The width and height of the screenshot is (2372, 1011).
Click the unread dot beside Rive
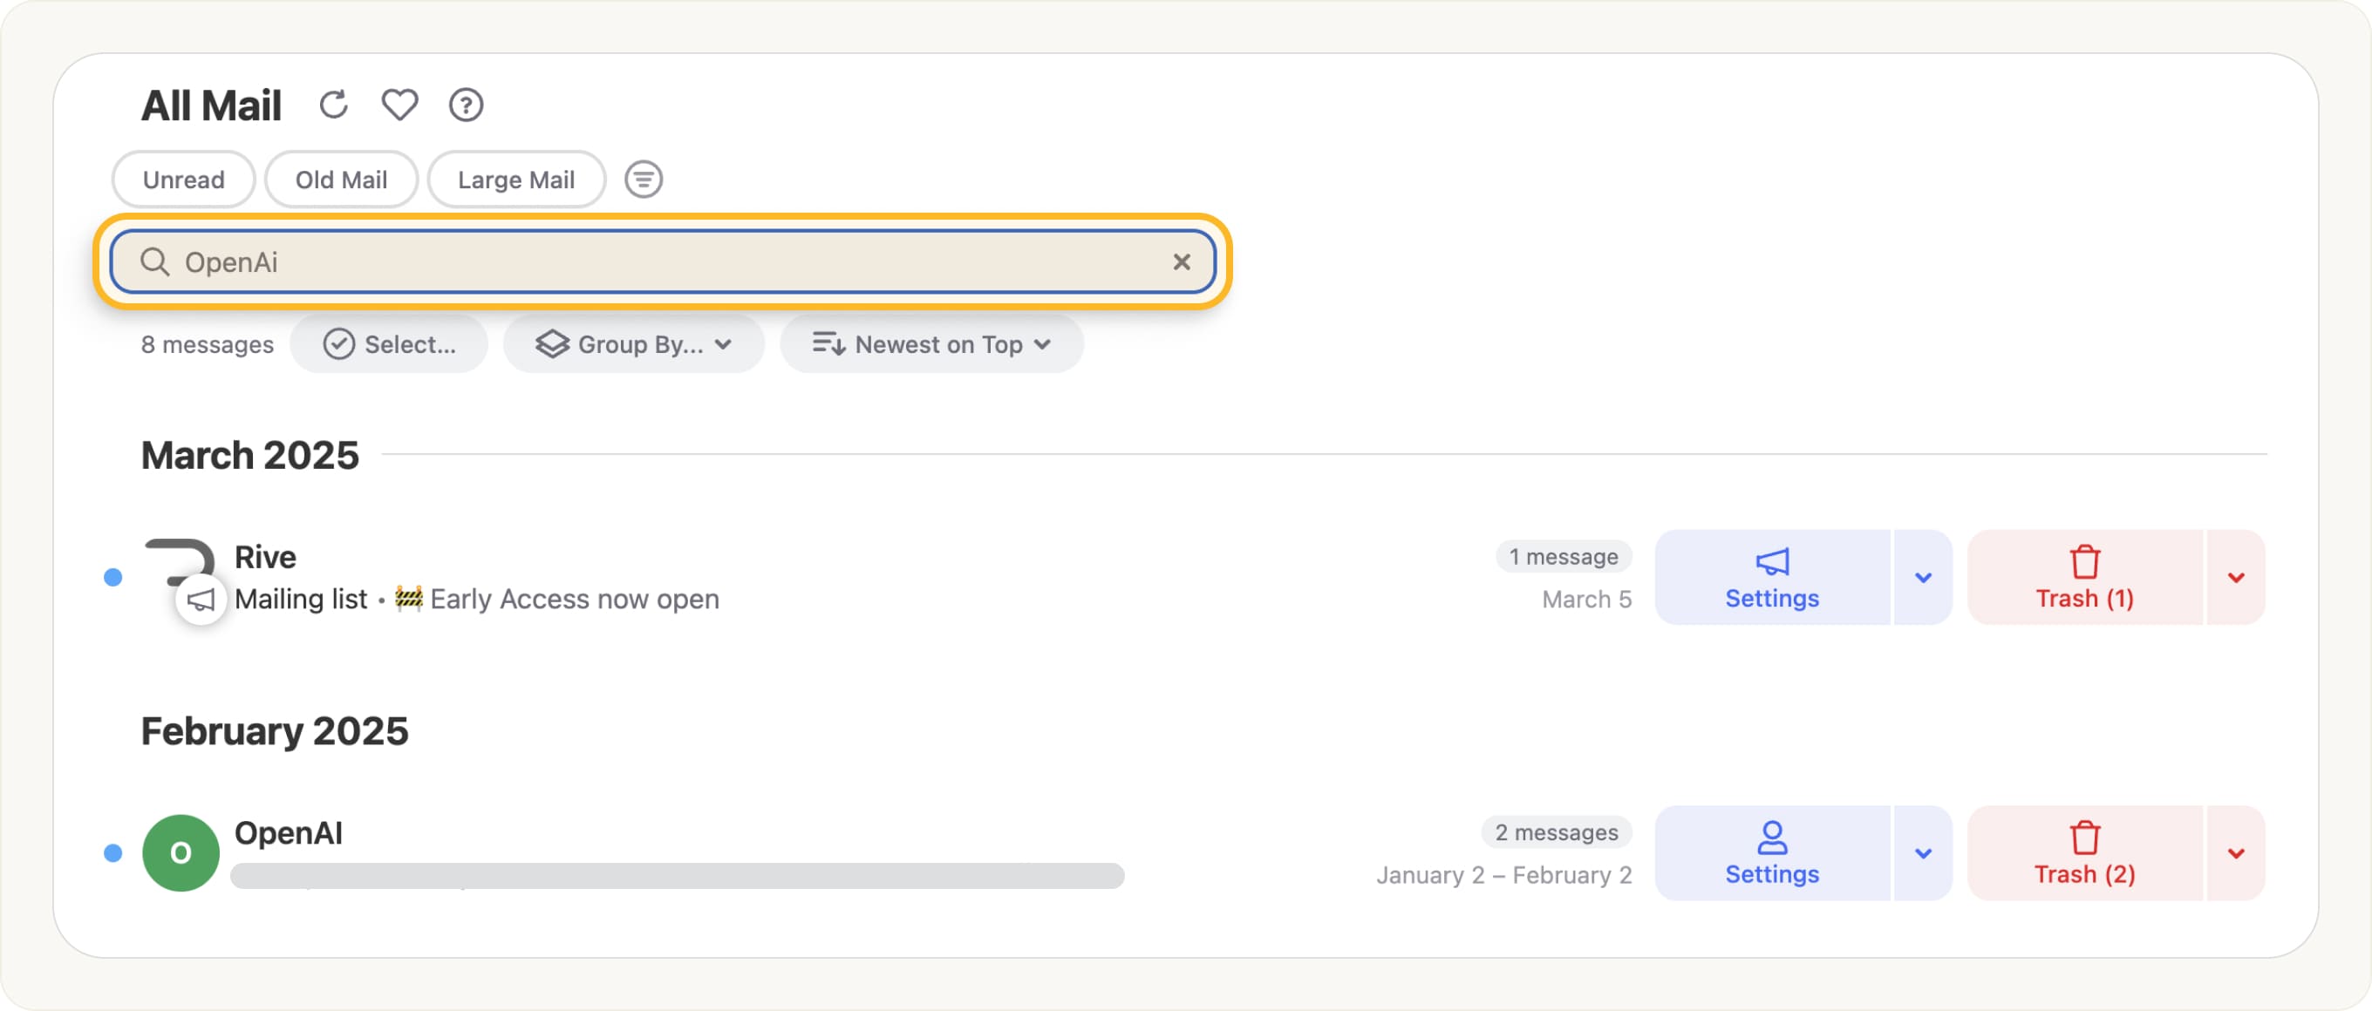point(113,578)
